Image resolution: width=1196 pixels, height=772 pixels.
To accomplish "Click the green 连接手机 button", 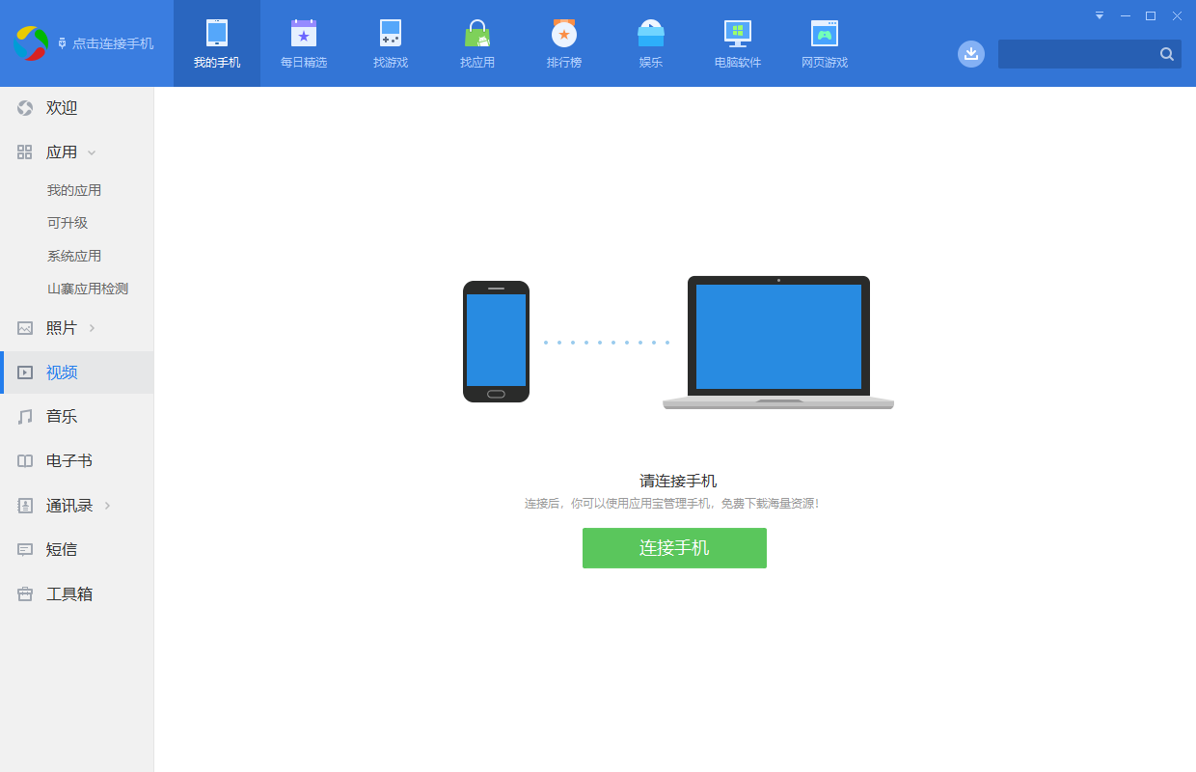I will 674,548.
